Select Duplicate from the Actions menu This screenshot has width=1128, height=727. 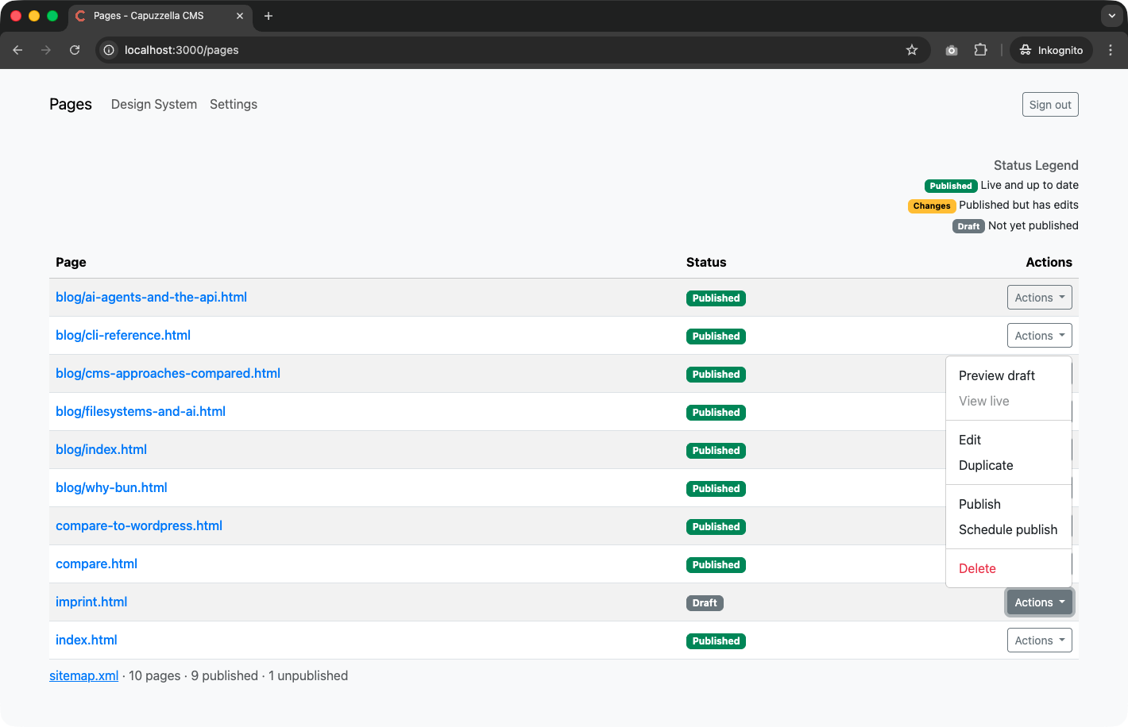click(x=986, y=465)
